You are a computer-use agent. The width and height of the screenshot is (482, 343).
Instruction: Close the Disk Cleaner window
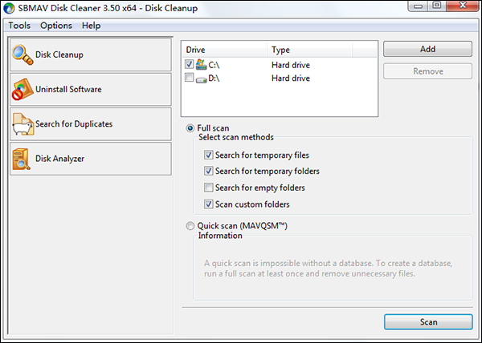click(x=463, y=6)
